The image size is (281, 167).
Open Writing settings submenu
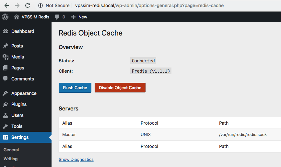pyautogui.click(x=11, y=159)
